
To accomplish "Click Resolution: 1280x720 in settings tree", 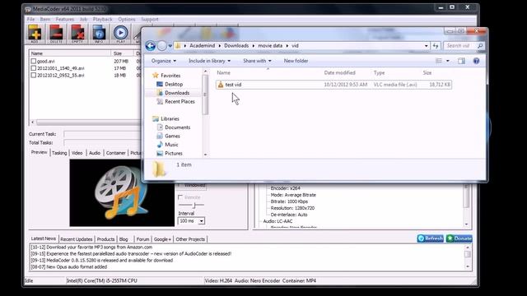I will coord(292,208).
